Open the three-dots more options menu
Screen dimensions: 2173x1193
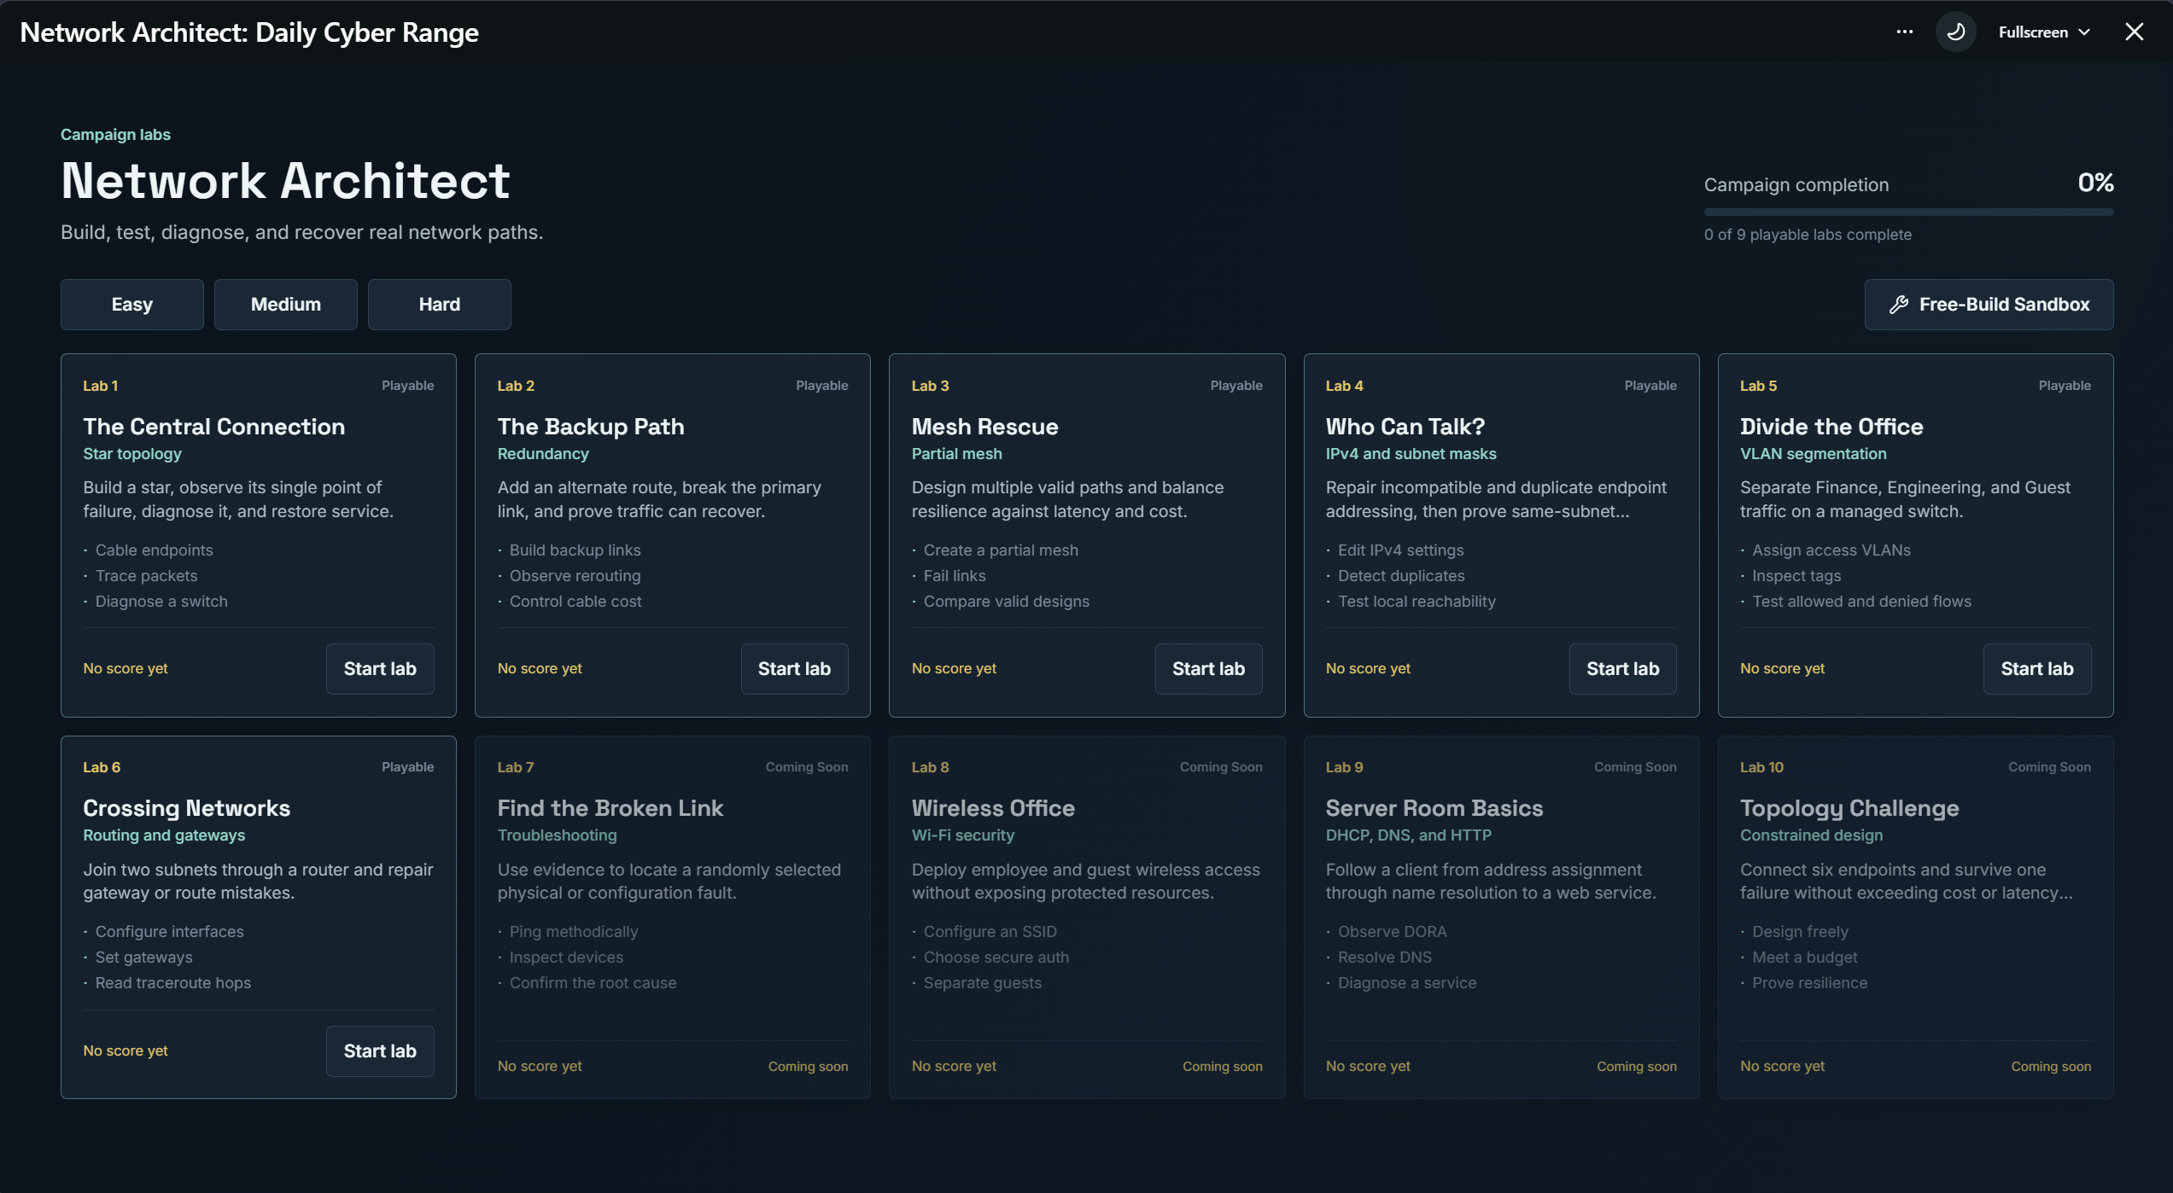[1904, 32]
